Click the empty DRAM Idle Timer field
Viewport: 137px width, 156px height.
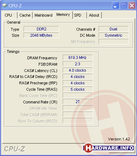click(x=77, y=108)
